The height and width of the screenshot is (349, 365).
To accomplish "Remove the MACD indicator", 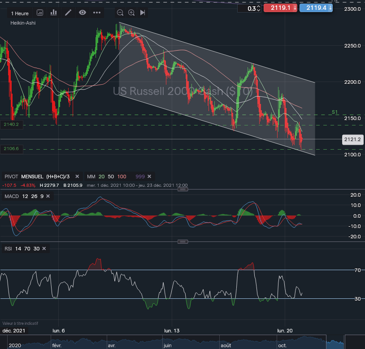I will coord(48,196).
